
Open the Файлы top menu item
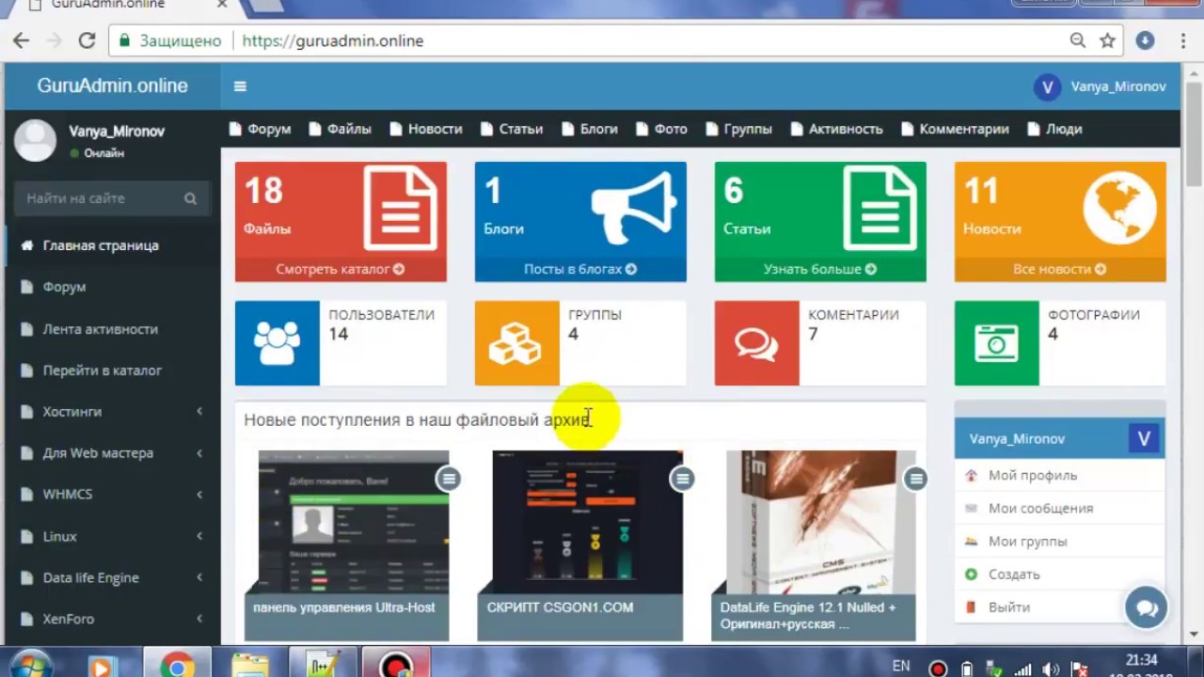(x=341, y=129)
